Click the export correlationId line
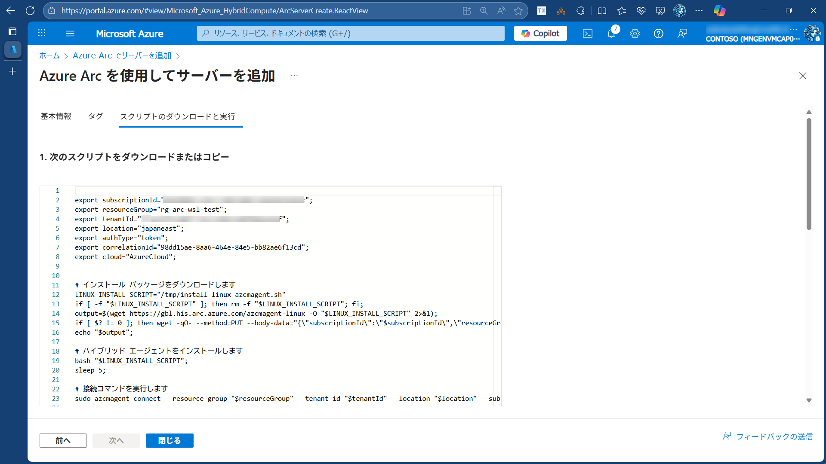 (x=192, y=247)
